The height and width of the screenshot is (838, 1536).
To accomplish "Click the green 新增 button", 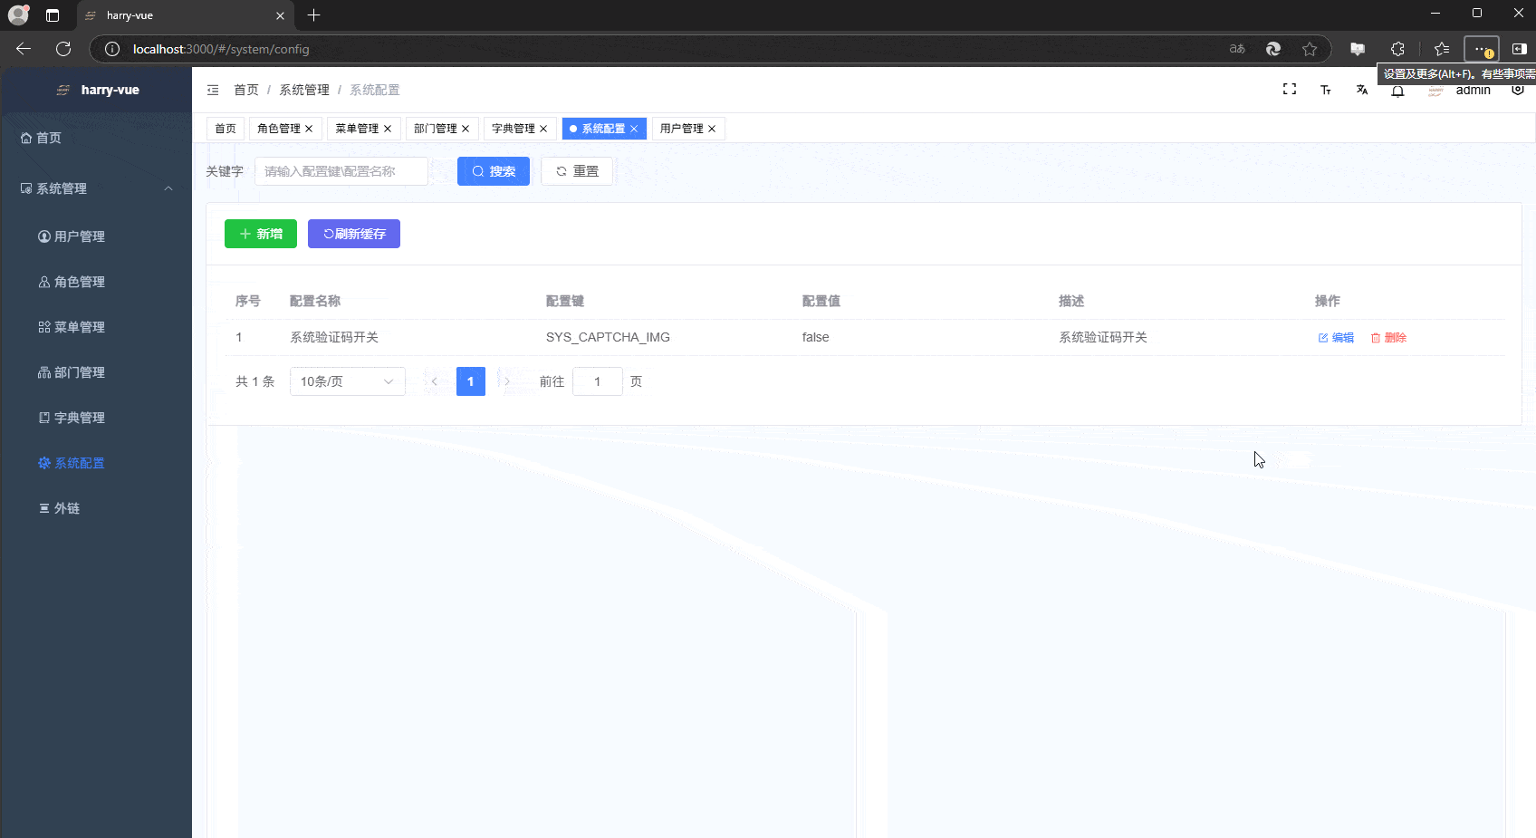I will coord(261,234).
